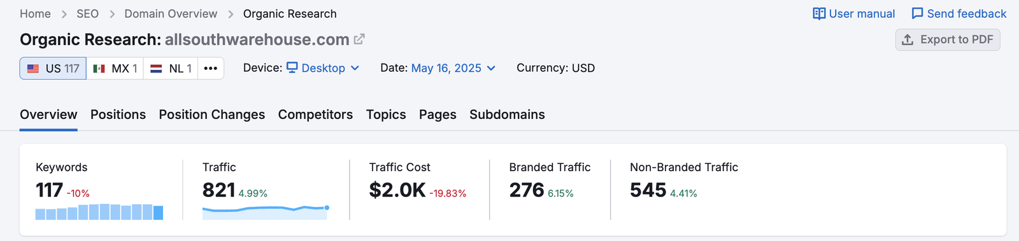Switch to the Positions tab
The width and height of the screenshot is (1019, 241).
(x=118, y=114)
